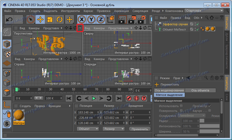232x140 pixels.
Task: Expand Perspective viewport menu overflow arrow
Action: (61, 28)
